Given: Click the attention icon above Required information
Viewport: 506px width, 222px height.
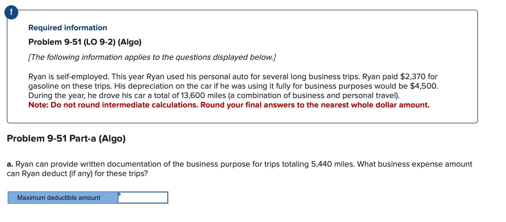Looking at the screenshot, I should 11,12.
